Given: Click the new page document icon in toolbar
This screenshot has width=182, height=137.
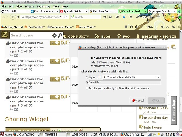Looking at the screenshot, I should [x=126, y=27].
